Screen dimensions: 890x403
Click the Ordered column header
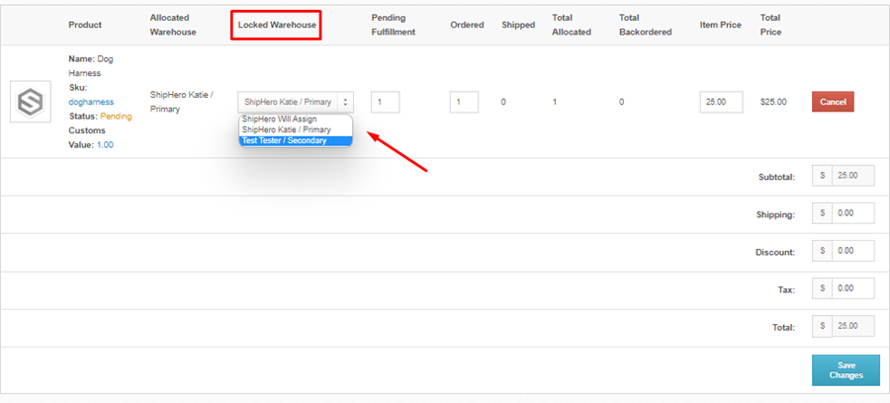(467, 25)
